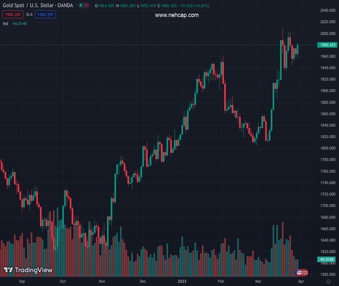Viewport: 339px width, 286px height.
Task: Click the Feb label on time axis
Action: [x=221, y=282]
